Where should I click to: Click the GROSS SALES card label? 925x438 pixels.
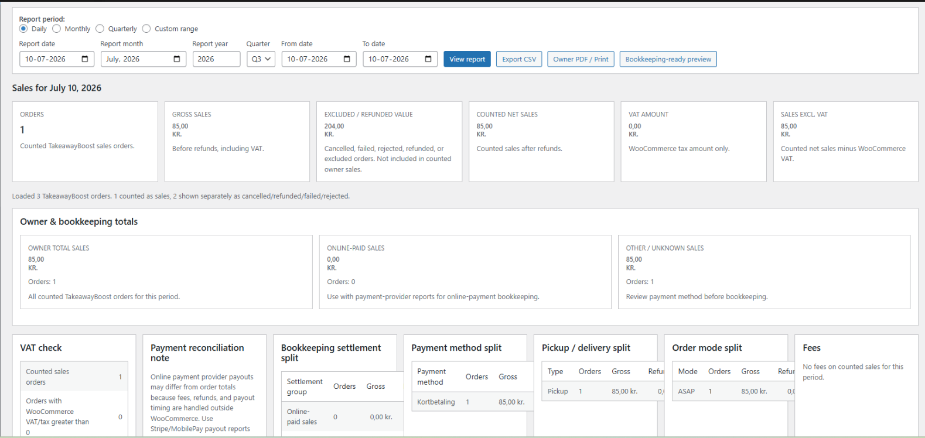coord(192,114)
